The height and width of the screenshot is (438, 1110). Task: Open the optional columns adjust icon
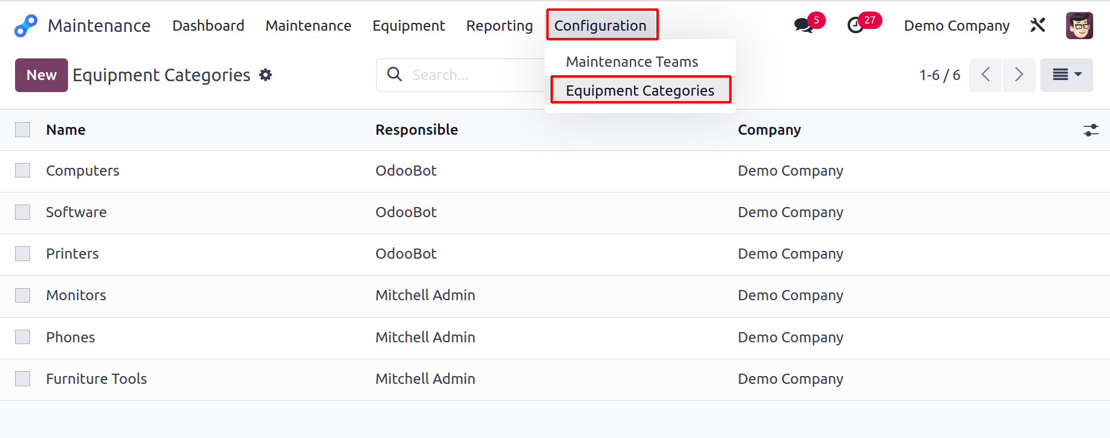click(1091, 130)
